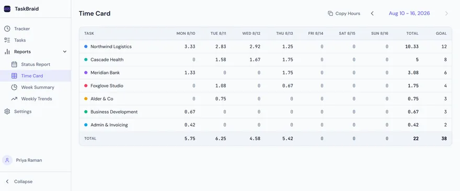Click the Status Report calendar icon

(14, 64)
